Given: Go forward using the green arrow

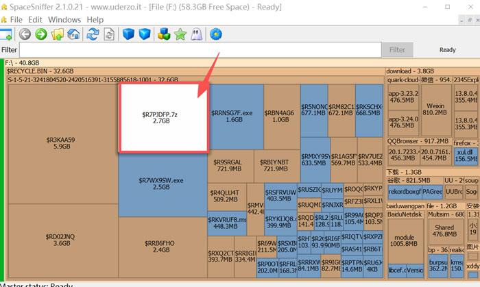Looking at the screenshot, I should (41, 34).
